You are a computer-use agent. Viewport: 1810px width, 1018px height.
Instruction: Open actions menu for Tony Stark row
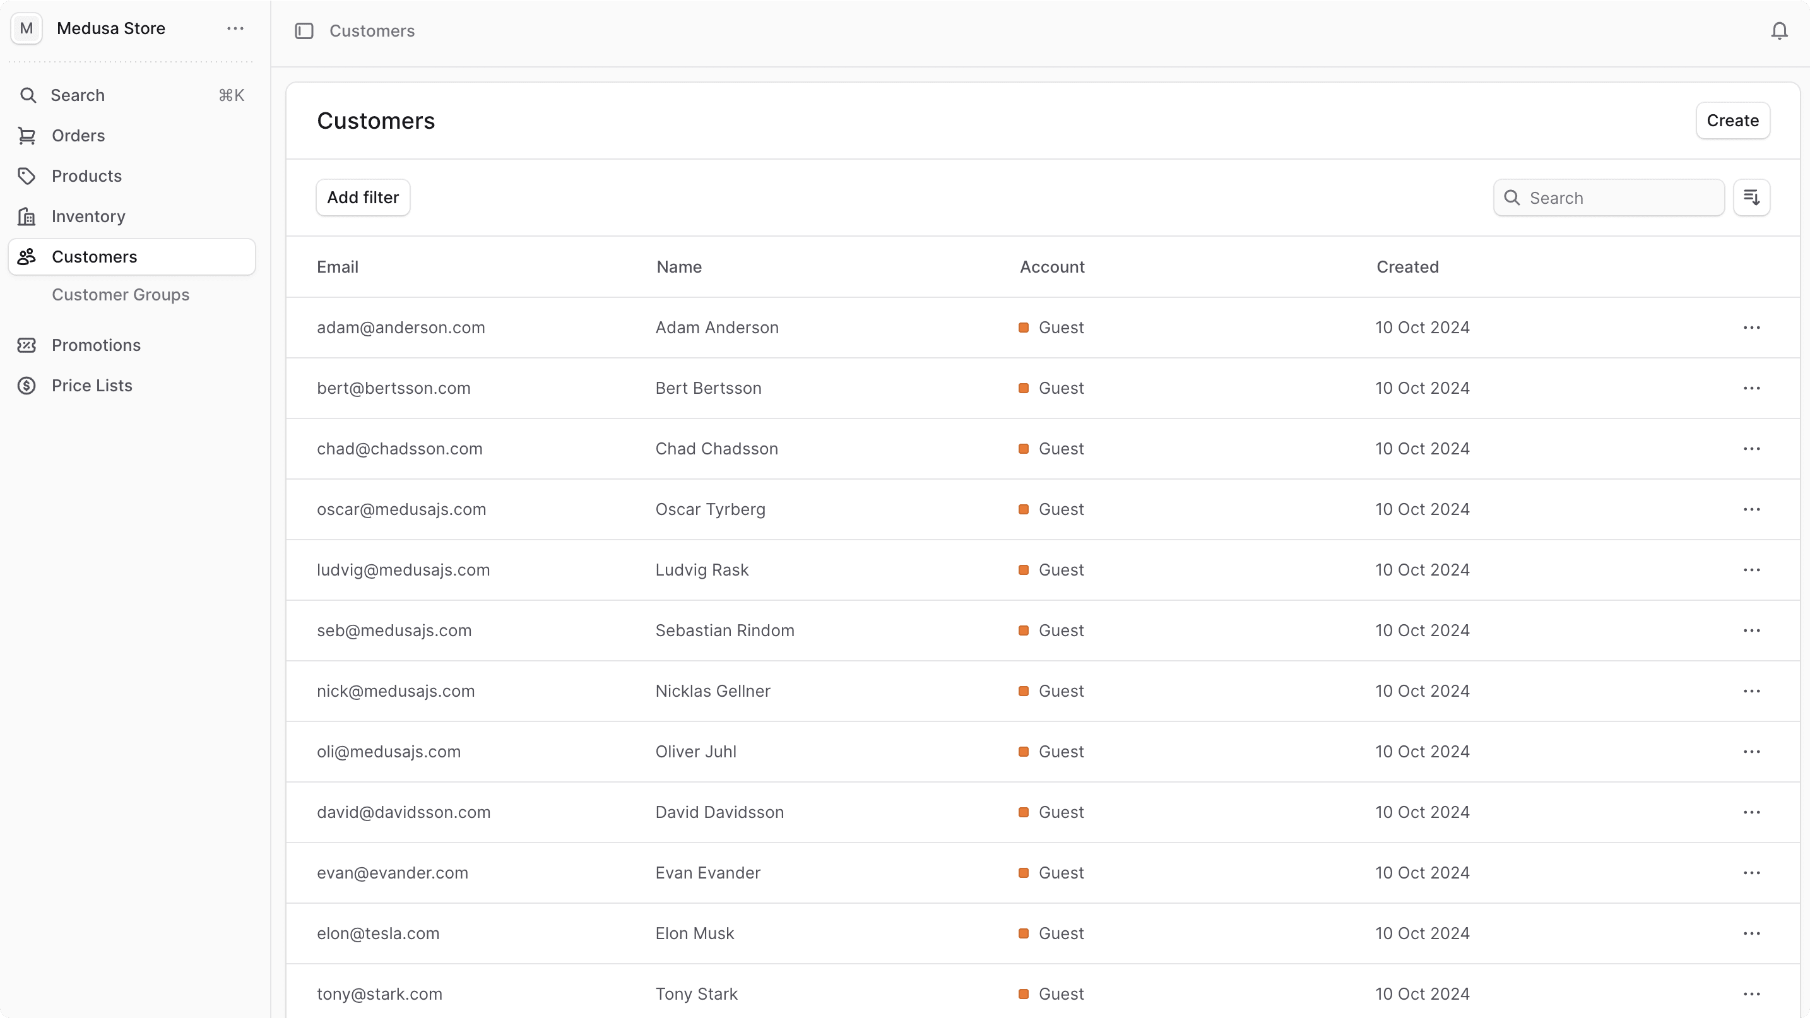[1753, 993]
